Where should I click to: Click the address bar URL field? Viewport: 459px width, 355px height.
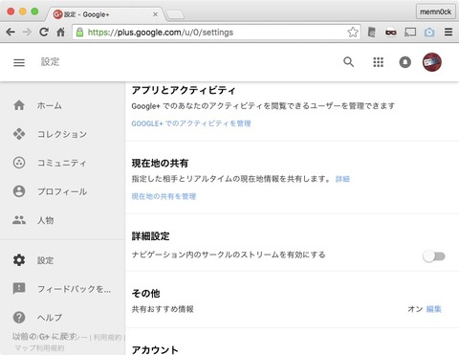coord(210,33)
